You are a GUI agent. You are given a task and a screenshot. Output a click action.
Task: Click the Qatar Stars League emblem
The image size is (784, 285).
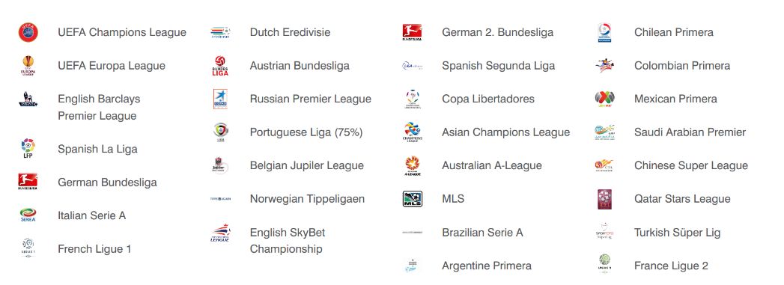pyautogui.click(x=604, y=199)
